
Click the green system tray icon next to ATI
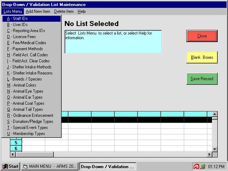[x=202, y=166]
